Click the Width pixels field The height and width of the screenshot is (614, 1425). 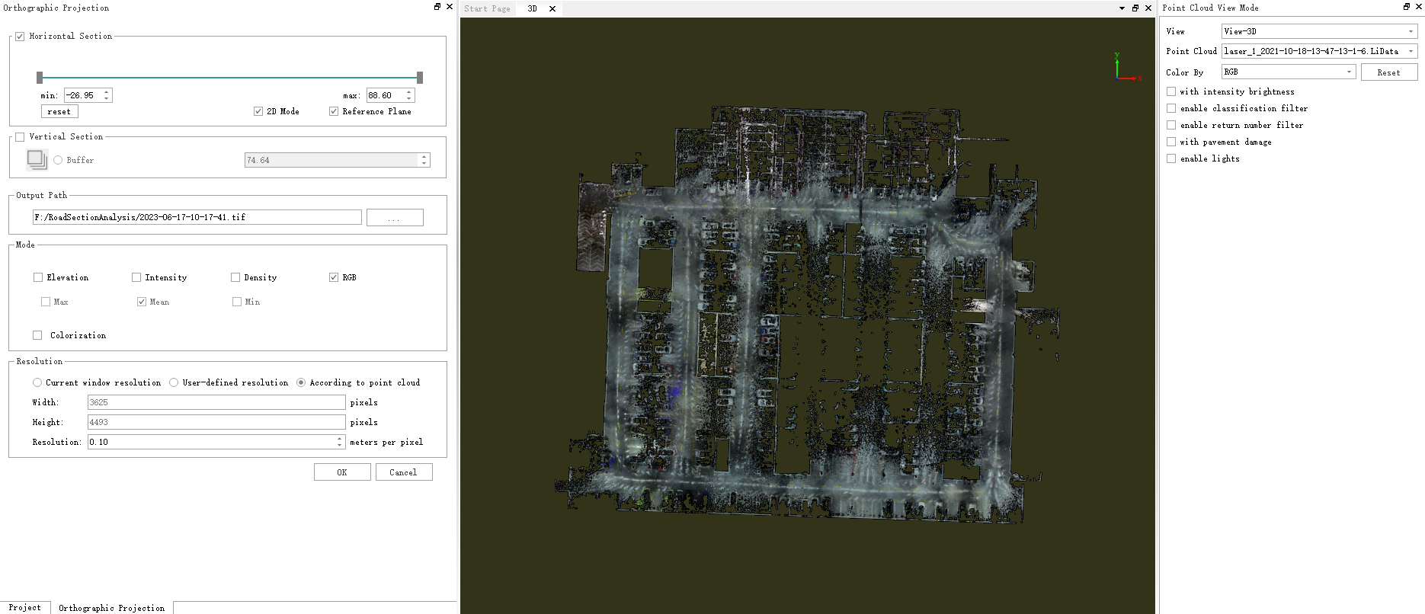point(216,402)
